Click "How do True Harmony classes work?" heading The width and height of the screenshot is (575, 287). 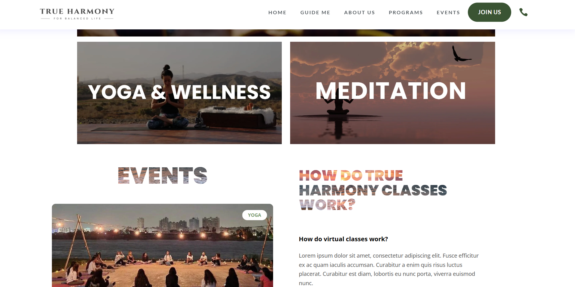[x=373, y=190]
